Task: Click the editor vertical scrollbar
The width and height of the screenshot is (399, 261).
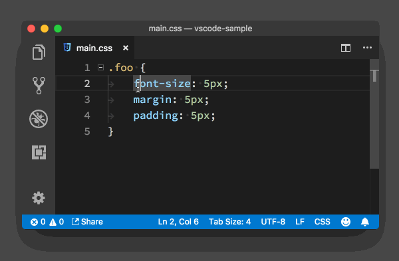Action: [x=374, y=114]
